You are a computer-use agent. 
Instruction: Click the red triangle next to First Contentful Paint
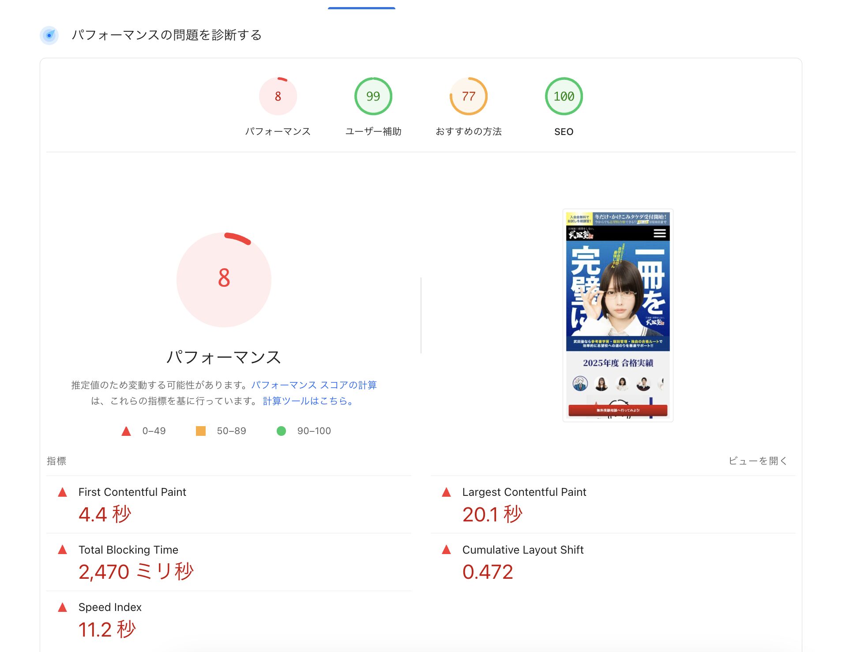pos(63,492)
